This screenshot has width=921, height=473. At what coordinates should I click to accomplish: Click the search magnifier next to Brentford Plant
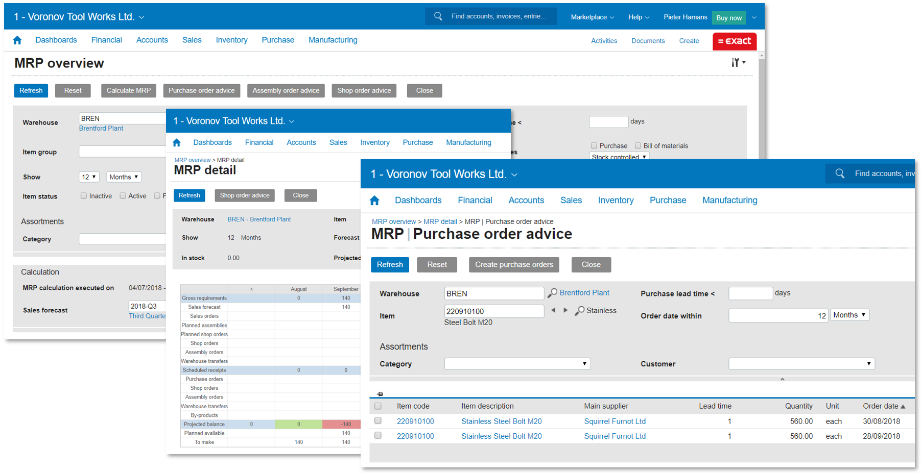pyautogui.click(x=552, y=293)
